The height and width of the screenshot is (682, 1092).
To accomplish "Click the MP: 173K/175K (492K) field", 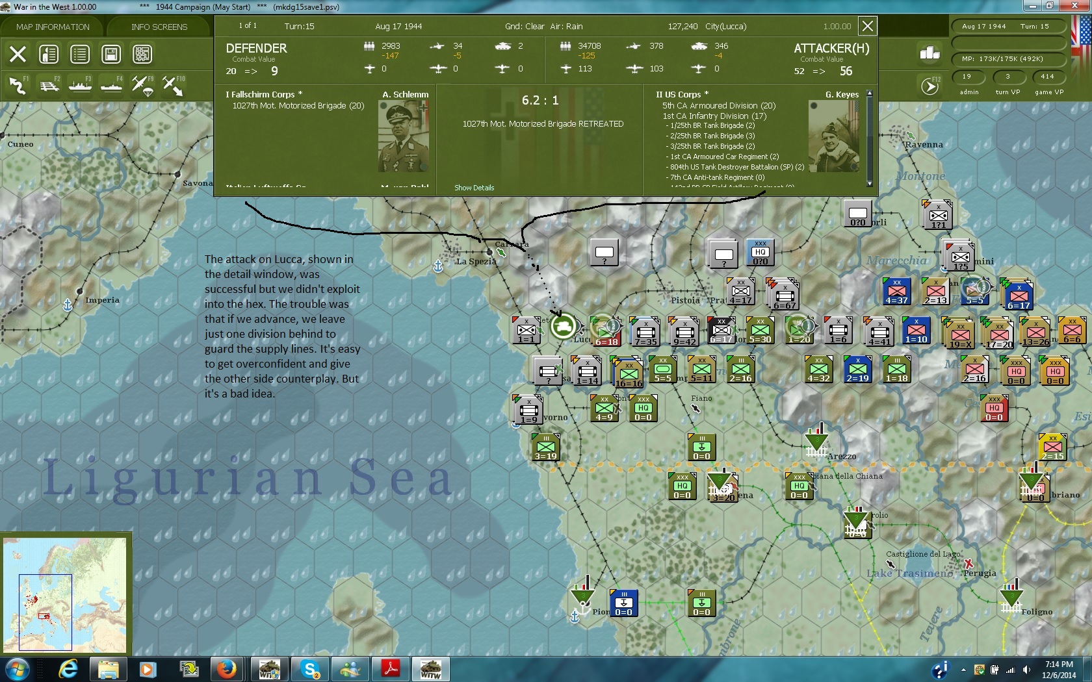I will [1010, 58].
